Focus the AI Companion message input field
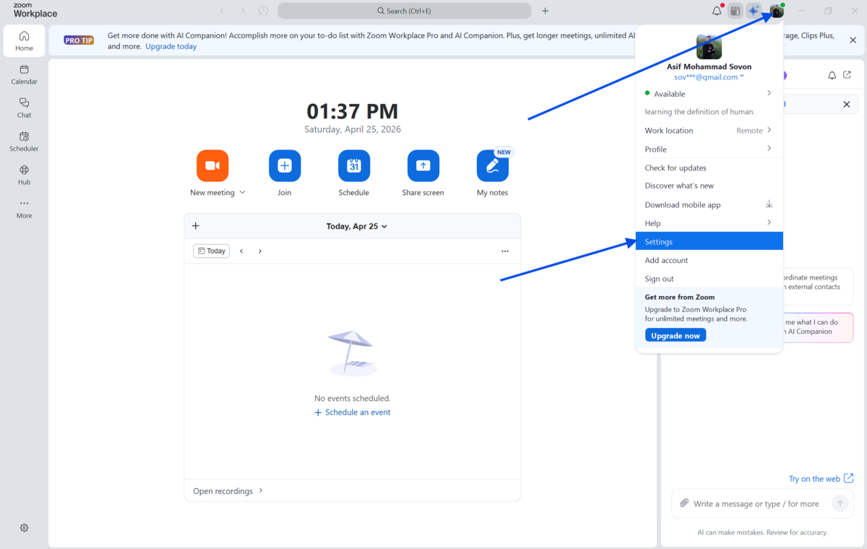867x549 pixels. (755, 503)
